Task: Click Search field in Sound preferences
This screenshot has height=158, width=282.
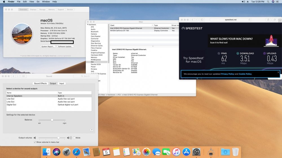Action: tap(85, 76)
